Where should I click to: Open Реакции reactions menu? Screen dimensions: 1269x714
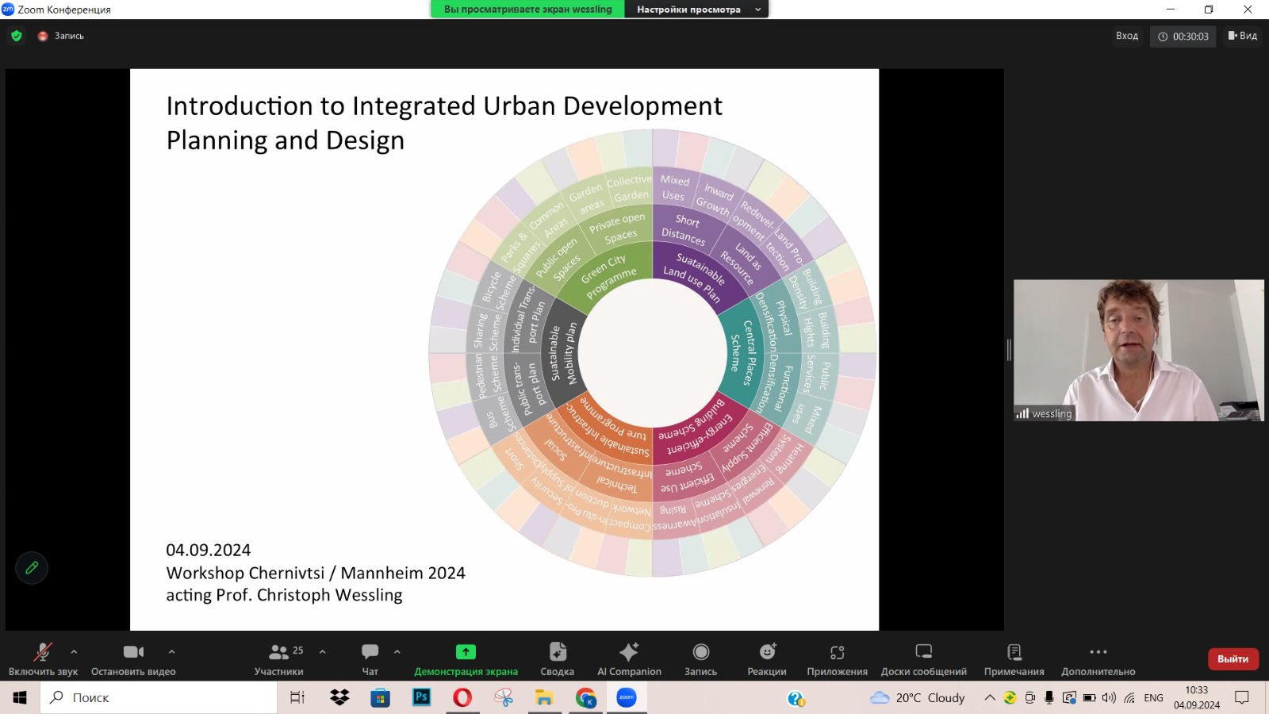pyautogui.click(x=766, y=659)
